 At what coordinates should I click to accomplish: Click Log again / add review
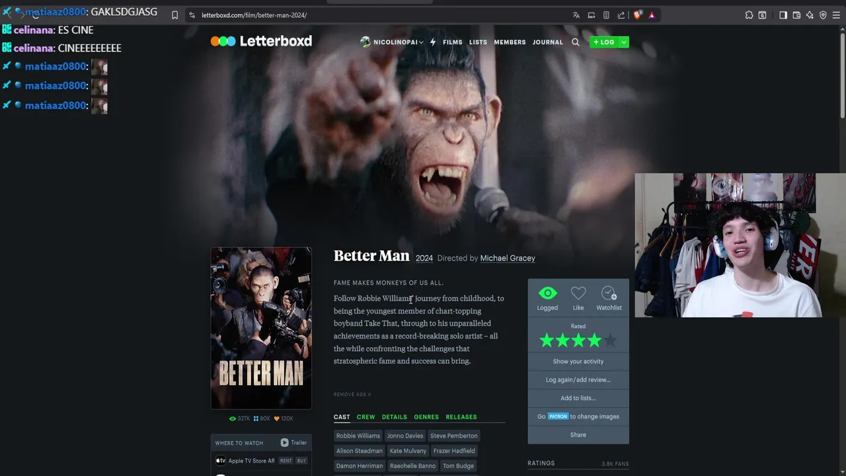click(578, 380)
